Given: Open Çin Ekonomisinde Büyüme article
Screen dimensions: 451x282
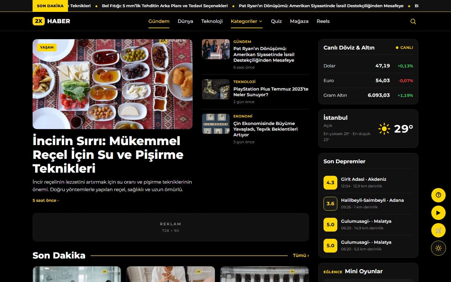Looking at the screenshot, I should tap(266, 129).
